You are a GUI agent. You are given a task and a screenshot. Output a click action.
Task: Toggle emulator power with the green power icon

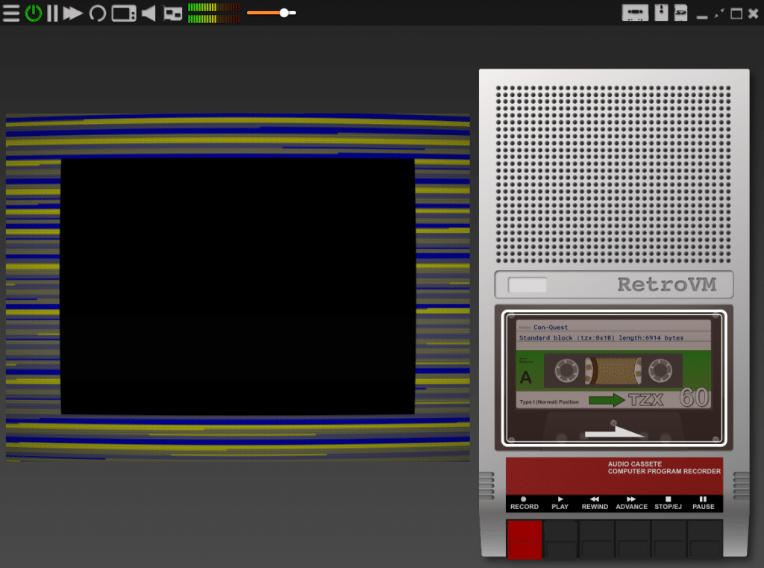(33, 13)
